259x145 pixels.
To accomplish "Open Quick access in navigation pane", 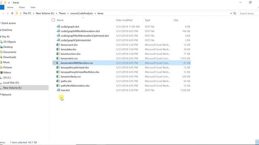I will coord(8,23).
